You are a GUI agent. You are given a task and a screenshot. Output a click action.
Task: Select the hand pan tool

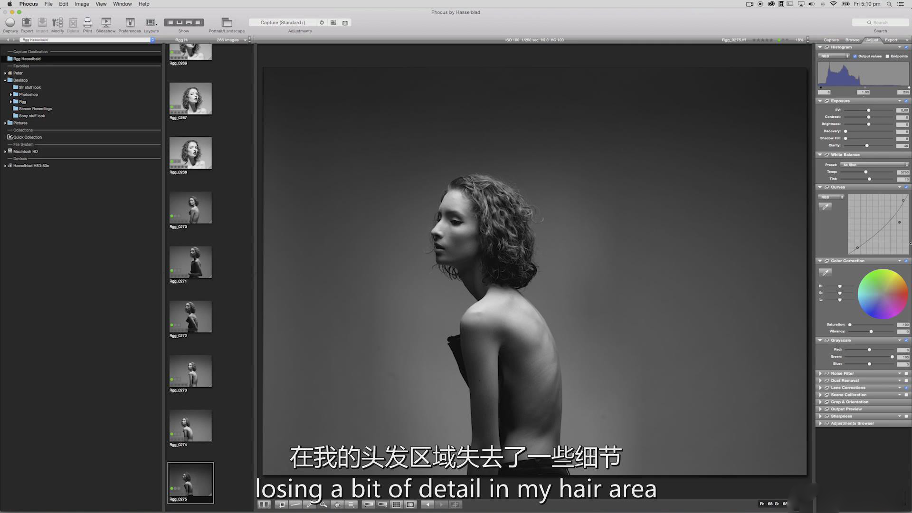point(337,504)
